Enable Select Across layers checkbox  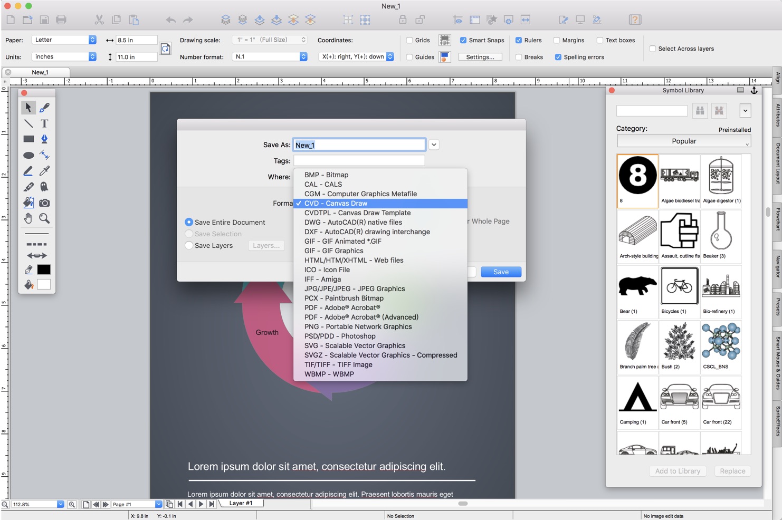tap(653, 49)
